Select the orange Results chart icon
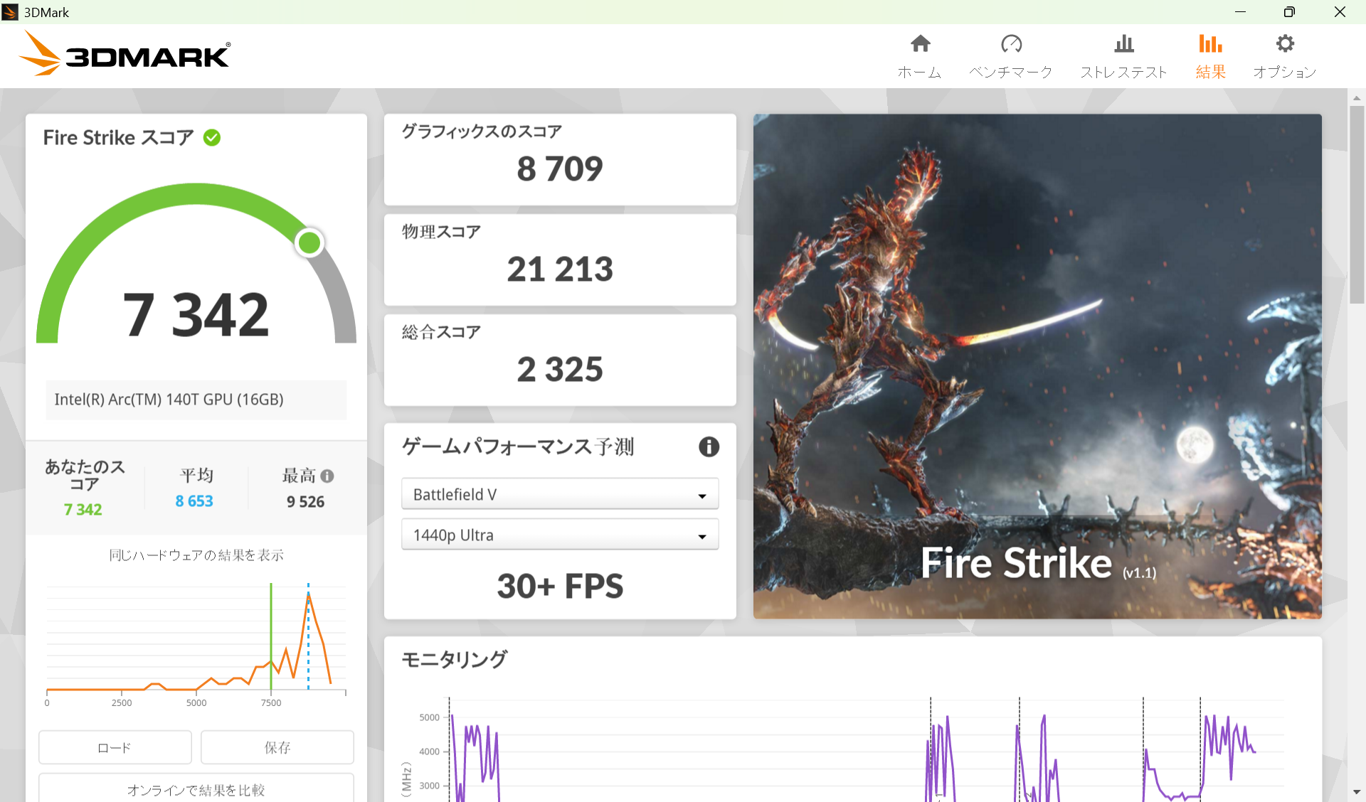Image resolution: width=1366 pixels, height=802 pixels. pyautogui.click(x=1209, y=44)
